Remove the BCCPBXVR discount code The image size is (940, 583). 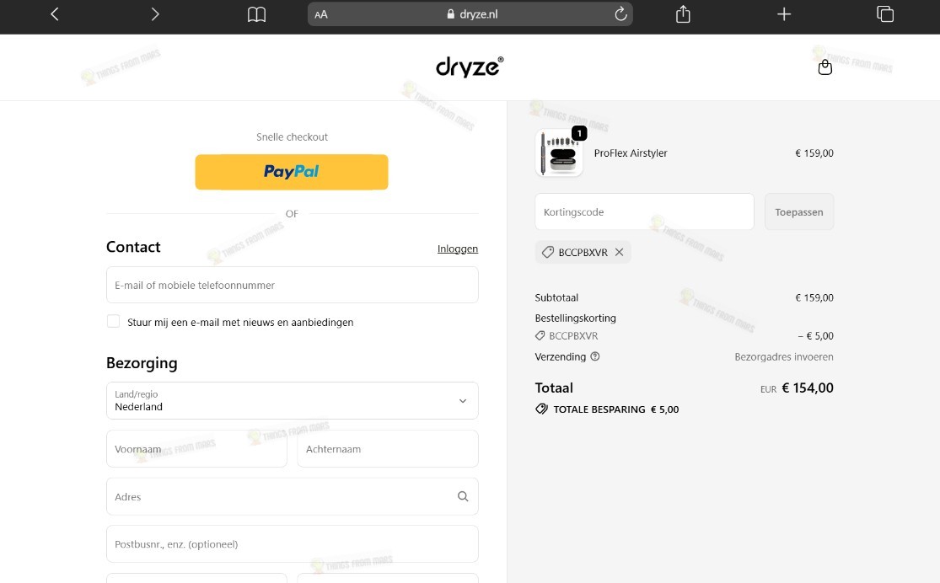(620, 252)
